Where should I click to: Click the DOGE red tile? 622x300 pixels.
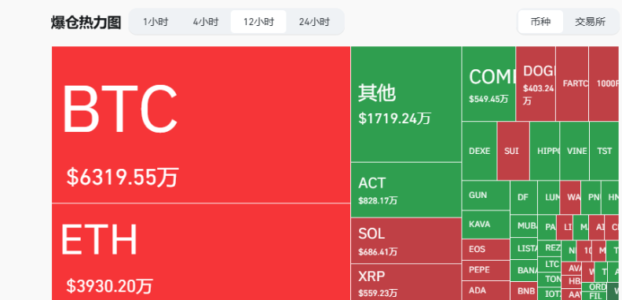click(536, 84)
